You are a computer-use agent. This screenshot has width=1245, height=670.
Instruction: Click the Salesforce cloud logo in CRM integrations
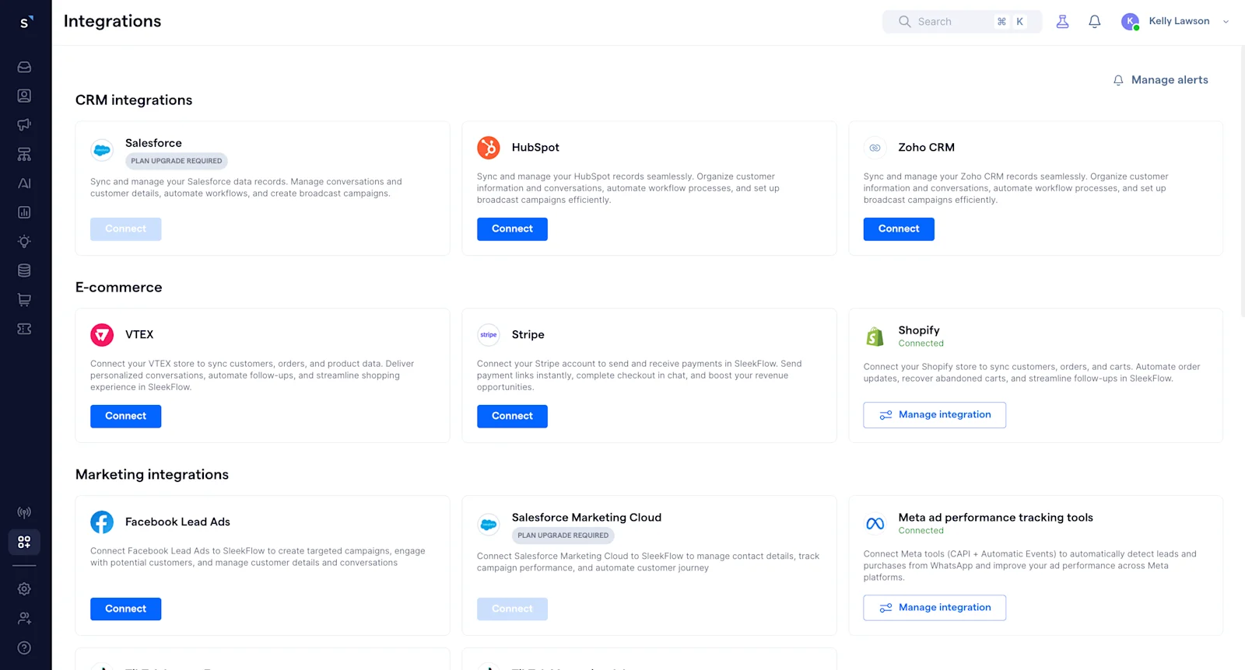(x=102, y=150)
